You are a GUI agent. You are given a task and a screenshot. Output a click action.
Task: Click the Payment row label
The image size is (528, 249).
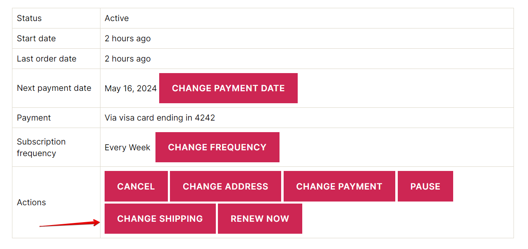click(x=34, y=118)
